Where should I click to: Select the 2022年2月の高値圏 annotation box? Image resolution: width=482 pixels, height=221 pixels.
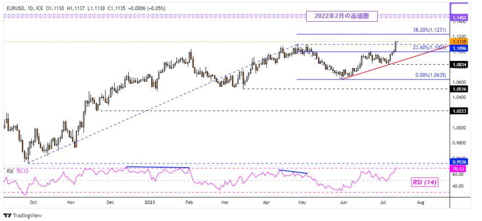click(x=342, y=16)
